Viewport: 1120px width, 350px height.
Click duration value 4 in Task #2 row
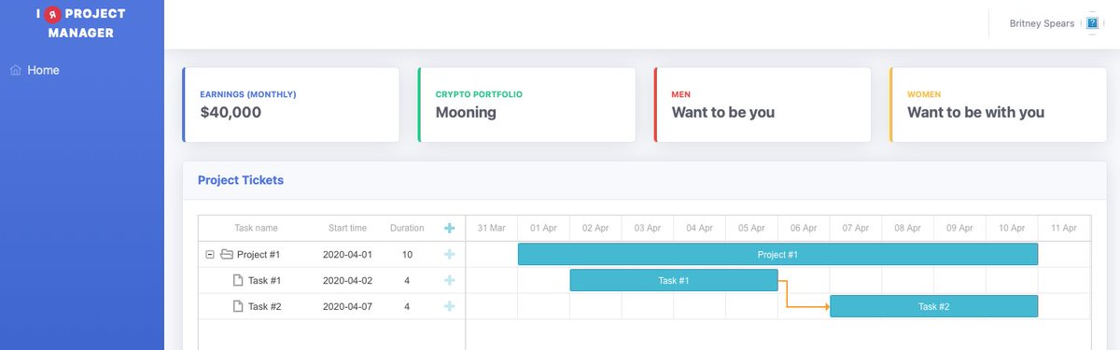point(407,306)
